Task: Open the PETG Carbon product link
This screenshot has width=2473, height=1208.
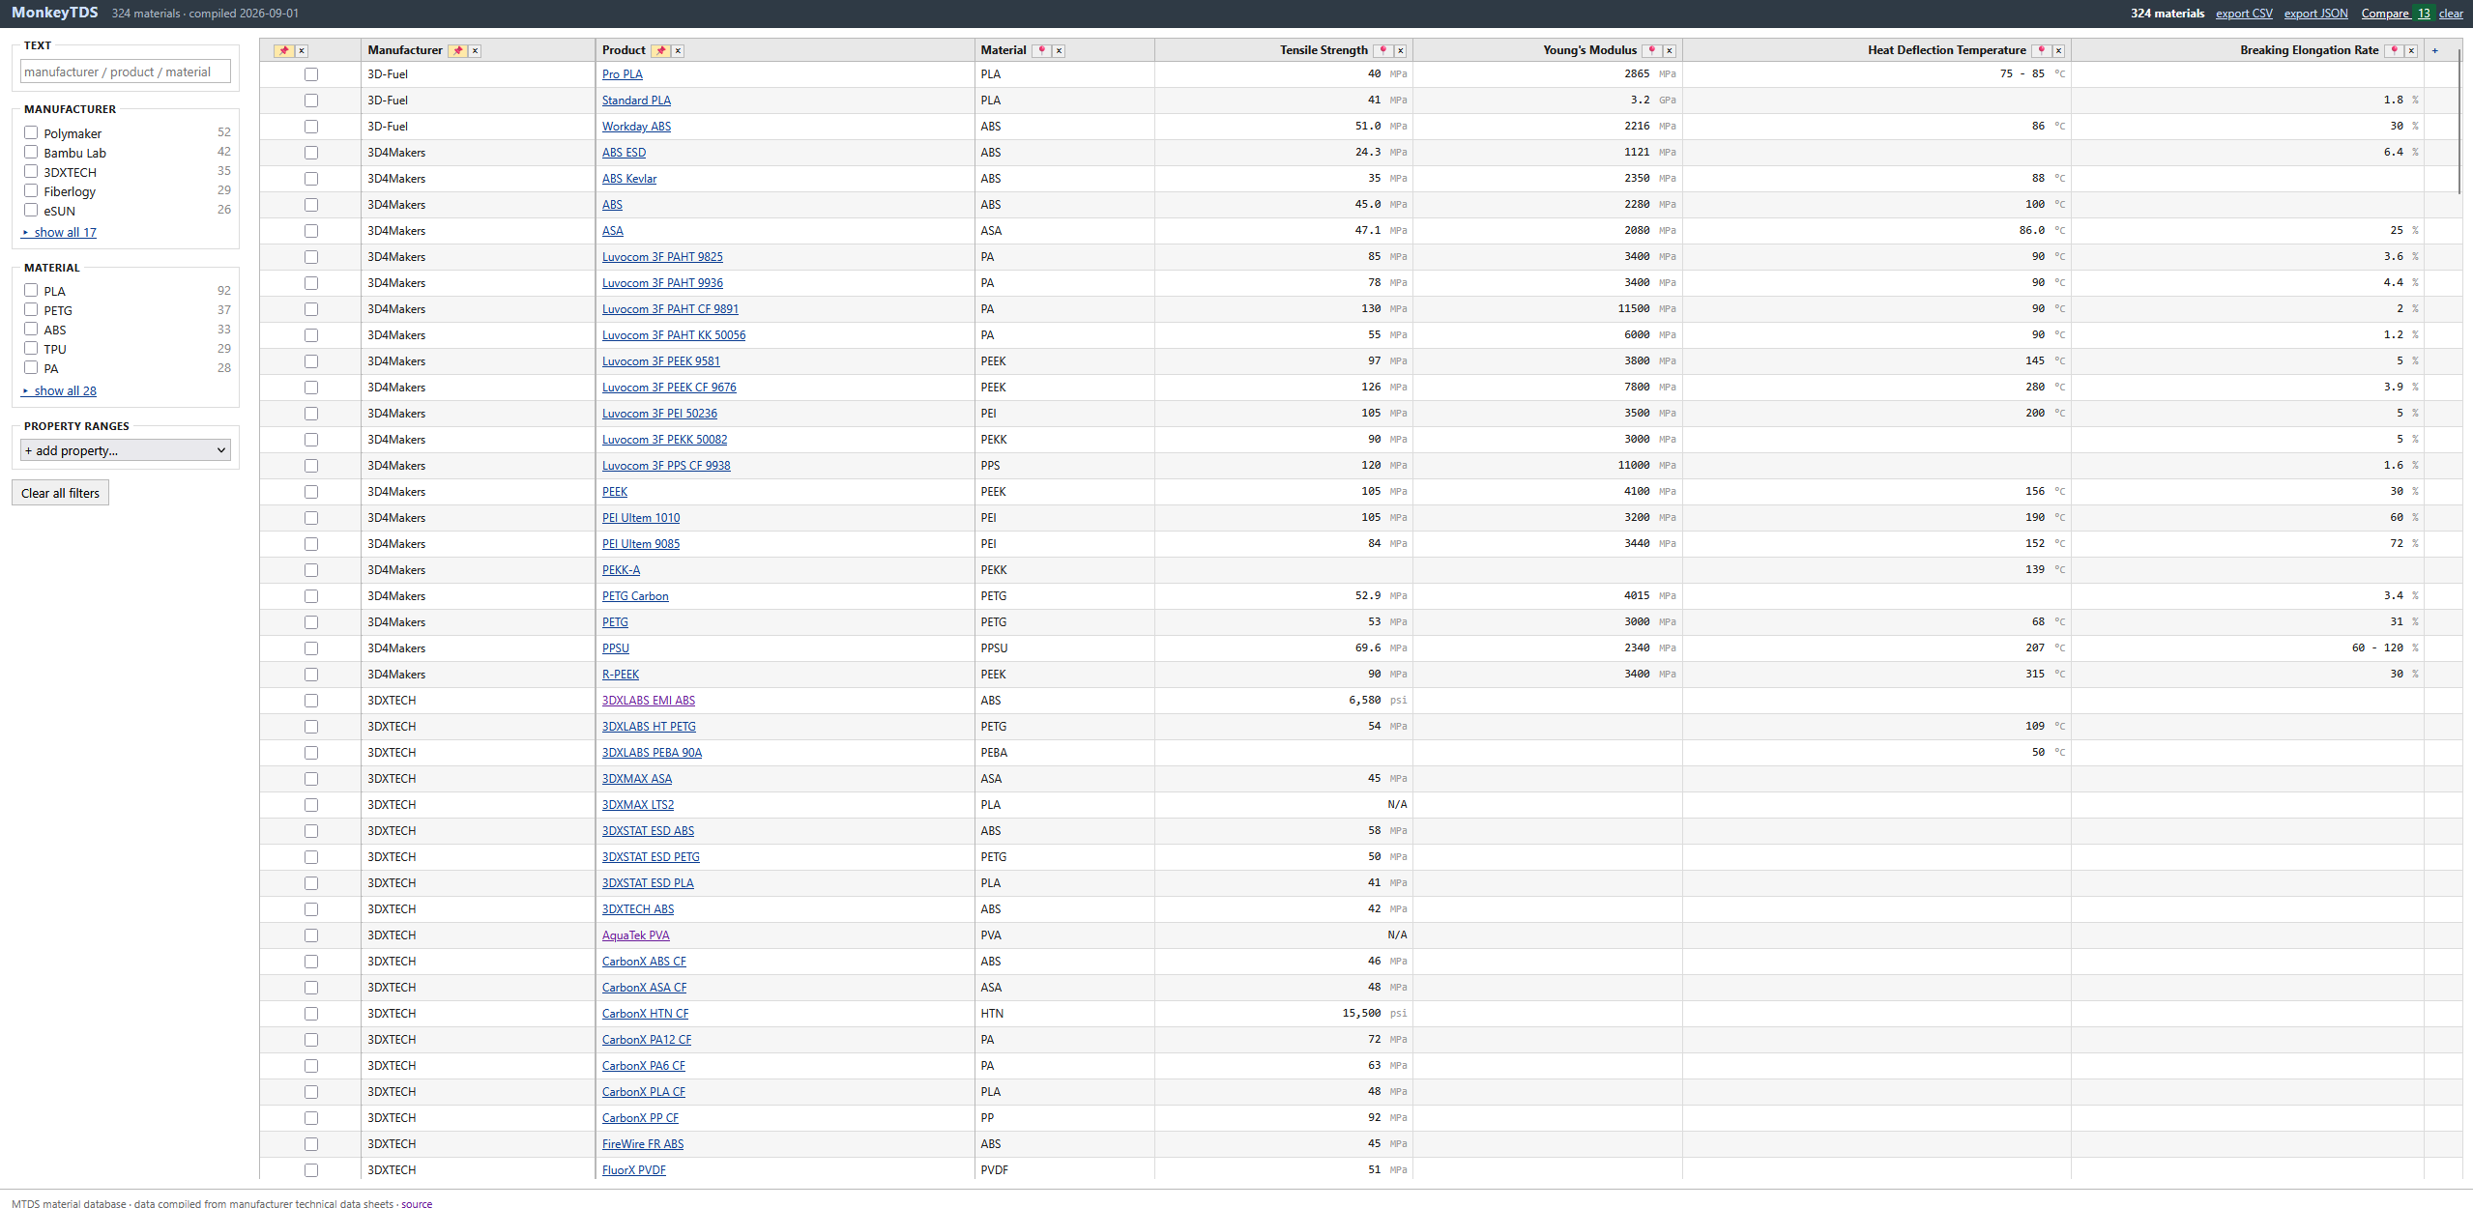Action: coord(635,596)
